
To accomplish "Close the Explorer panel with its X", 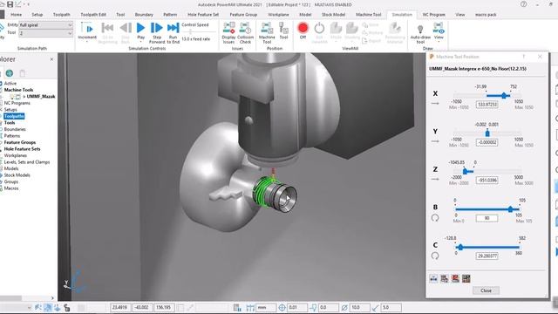I will click(x=51, y=59).
